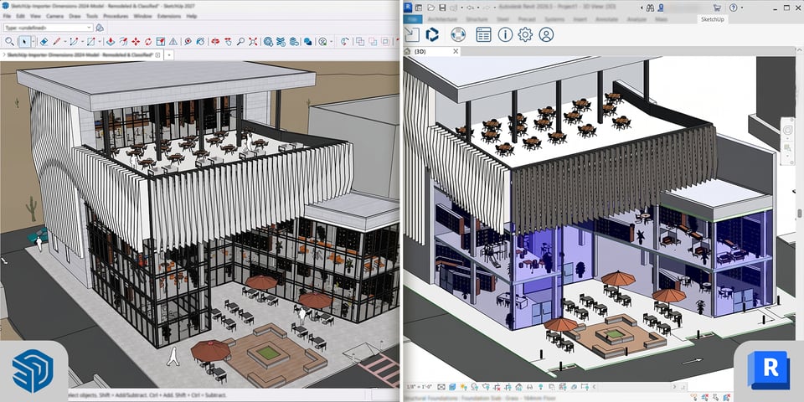Open the File tab in Revit
804x402 pixels.
click(413, 19)
